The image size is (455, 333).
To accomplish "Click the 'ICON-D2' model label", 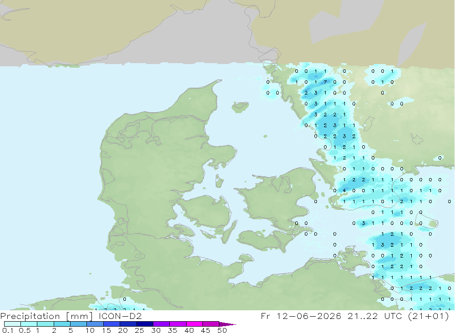I will [120, 316].
